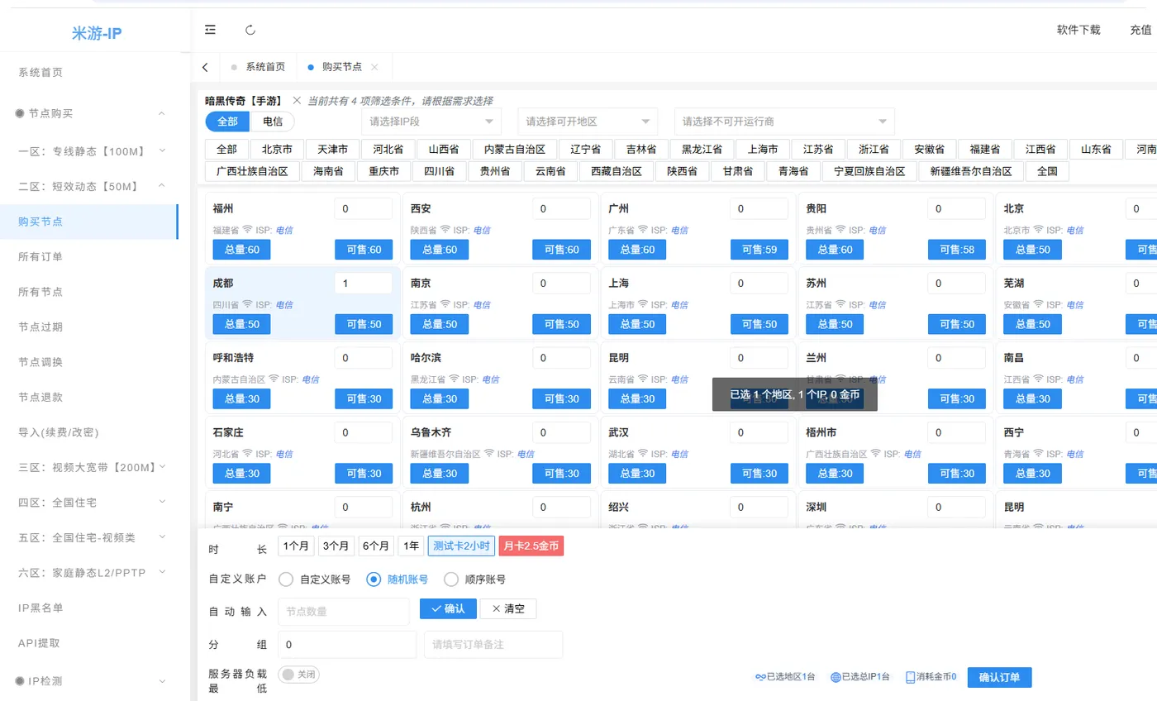The width and height of the screenshot is (1157, 701).
Task: Click the device icon next to 消耗金币
Action: pos(911,677)
